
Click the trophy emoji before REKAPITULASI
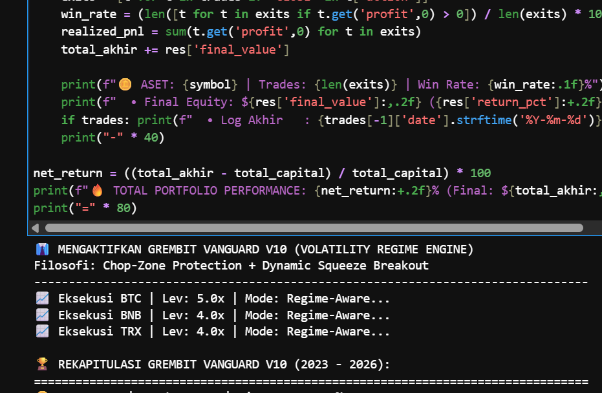43,364
